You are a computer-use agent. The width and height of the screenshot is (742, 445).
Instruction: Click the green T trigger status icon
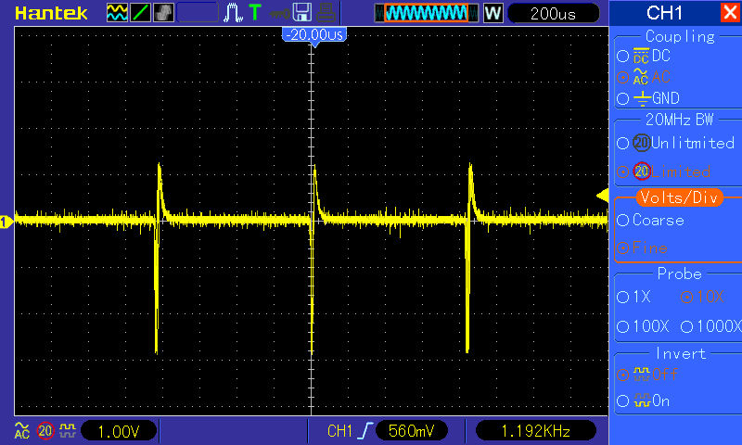coord(255,12)
